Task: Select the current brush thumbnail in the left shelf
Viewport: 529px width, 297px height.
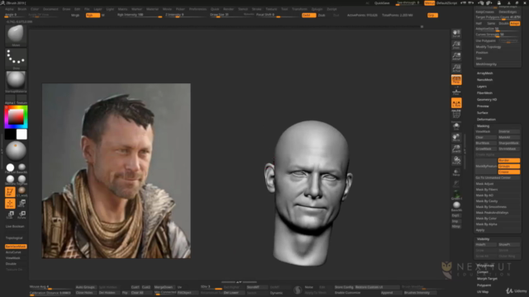Action: pos(16,35)
